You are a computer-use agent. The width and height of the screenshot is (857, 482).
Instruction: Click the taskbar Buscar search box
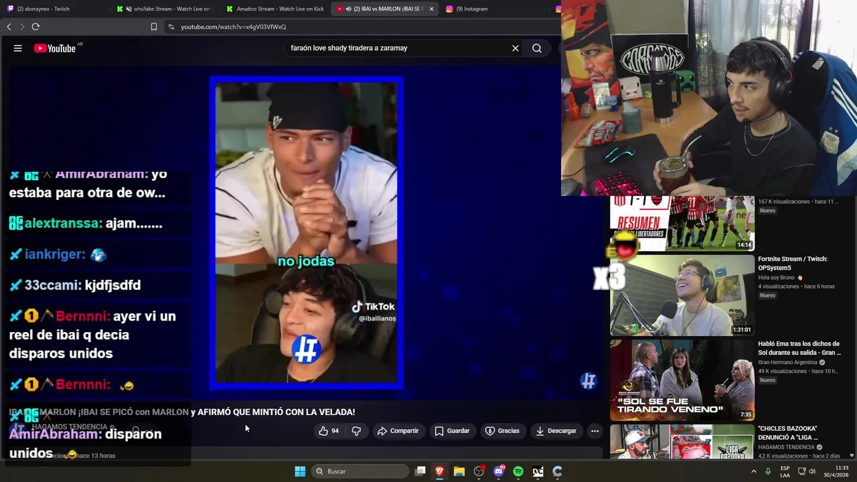361,471
